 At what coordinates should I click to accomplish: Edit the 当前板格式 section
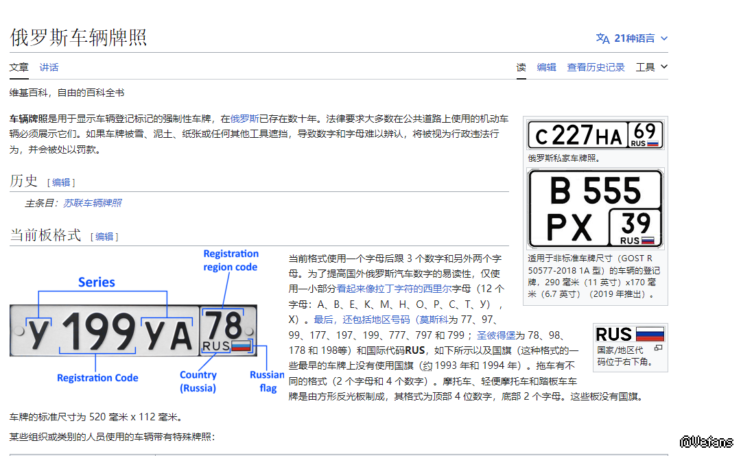click(104, 237)
